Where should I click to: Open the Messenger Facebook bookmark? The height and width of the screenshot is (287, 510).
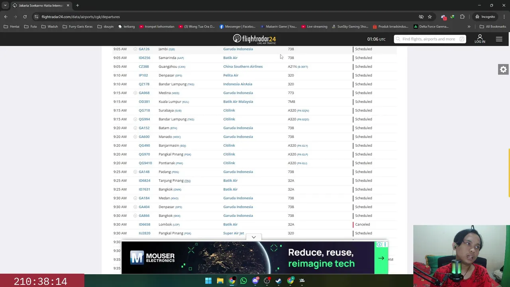coord(237,27)
